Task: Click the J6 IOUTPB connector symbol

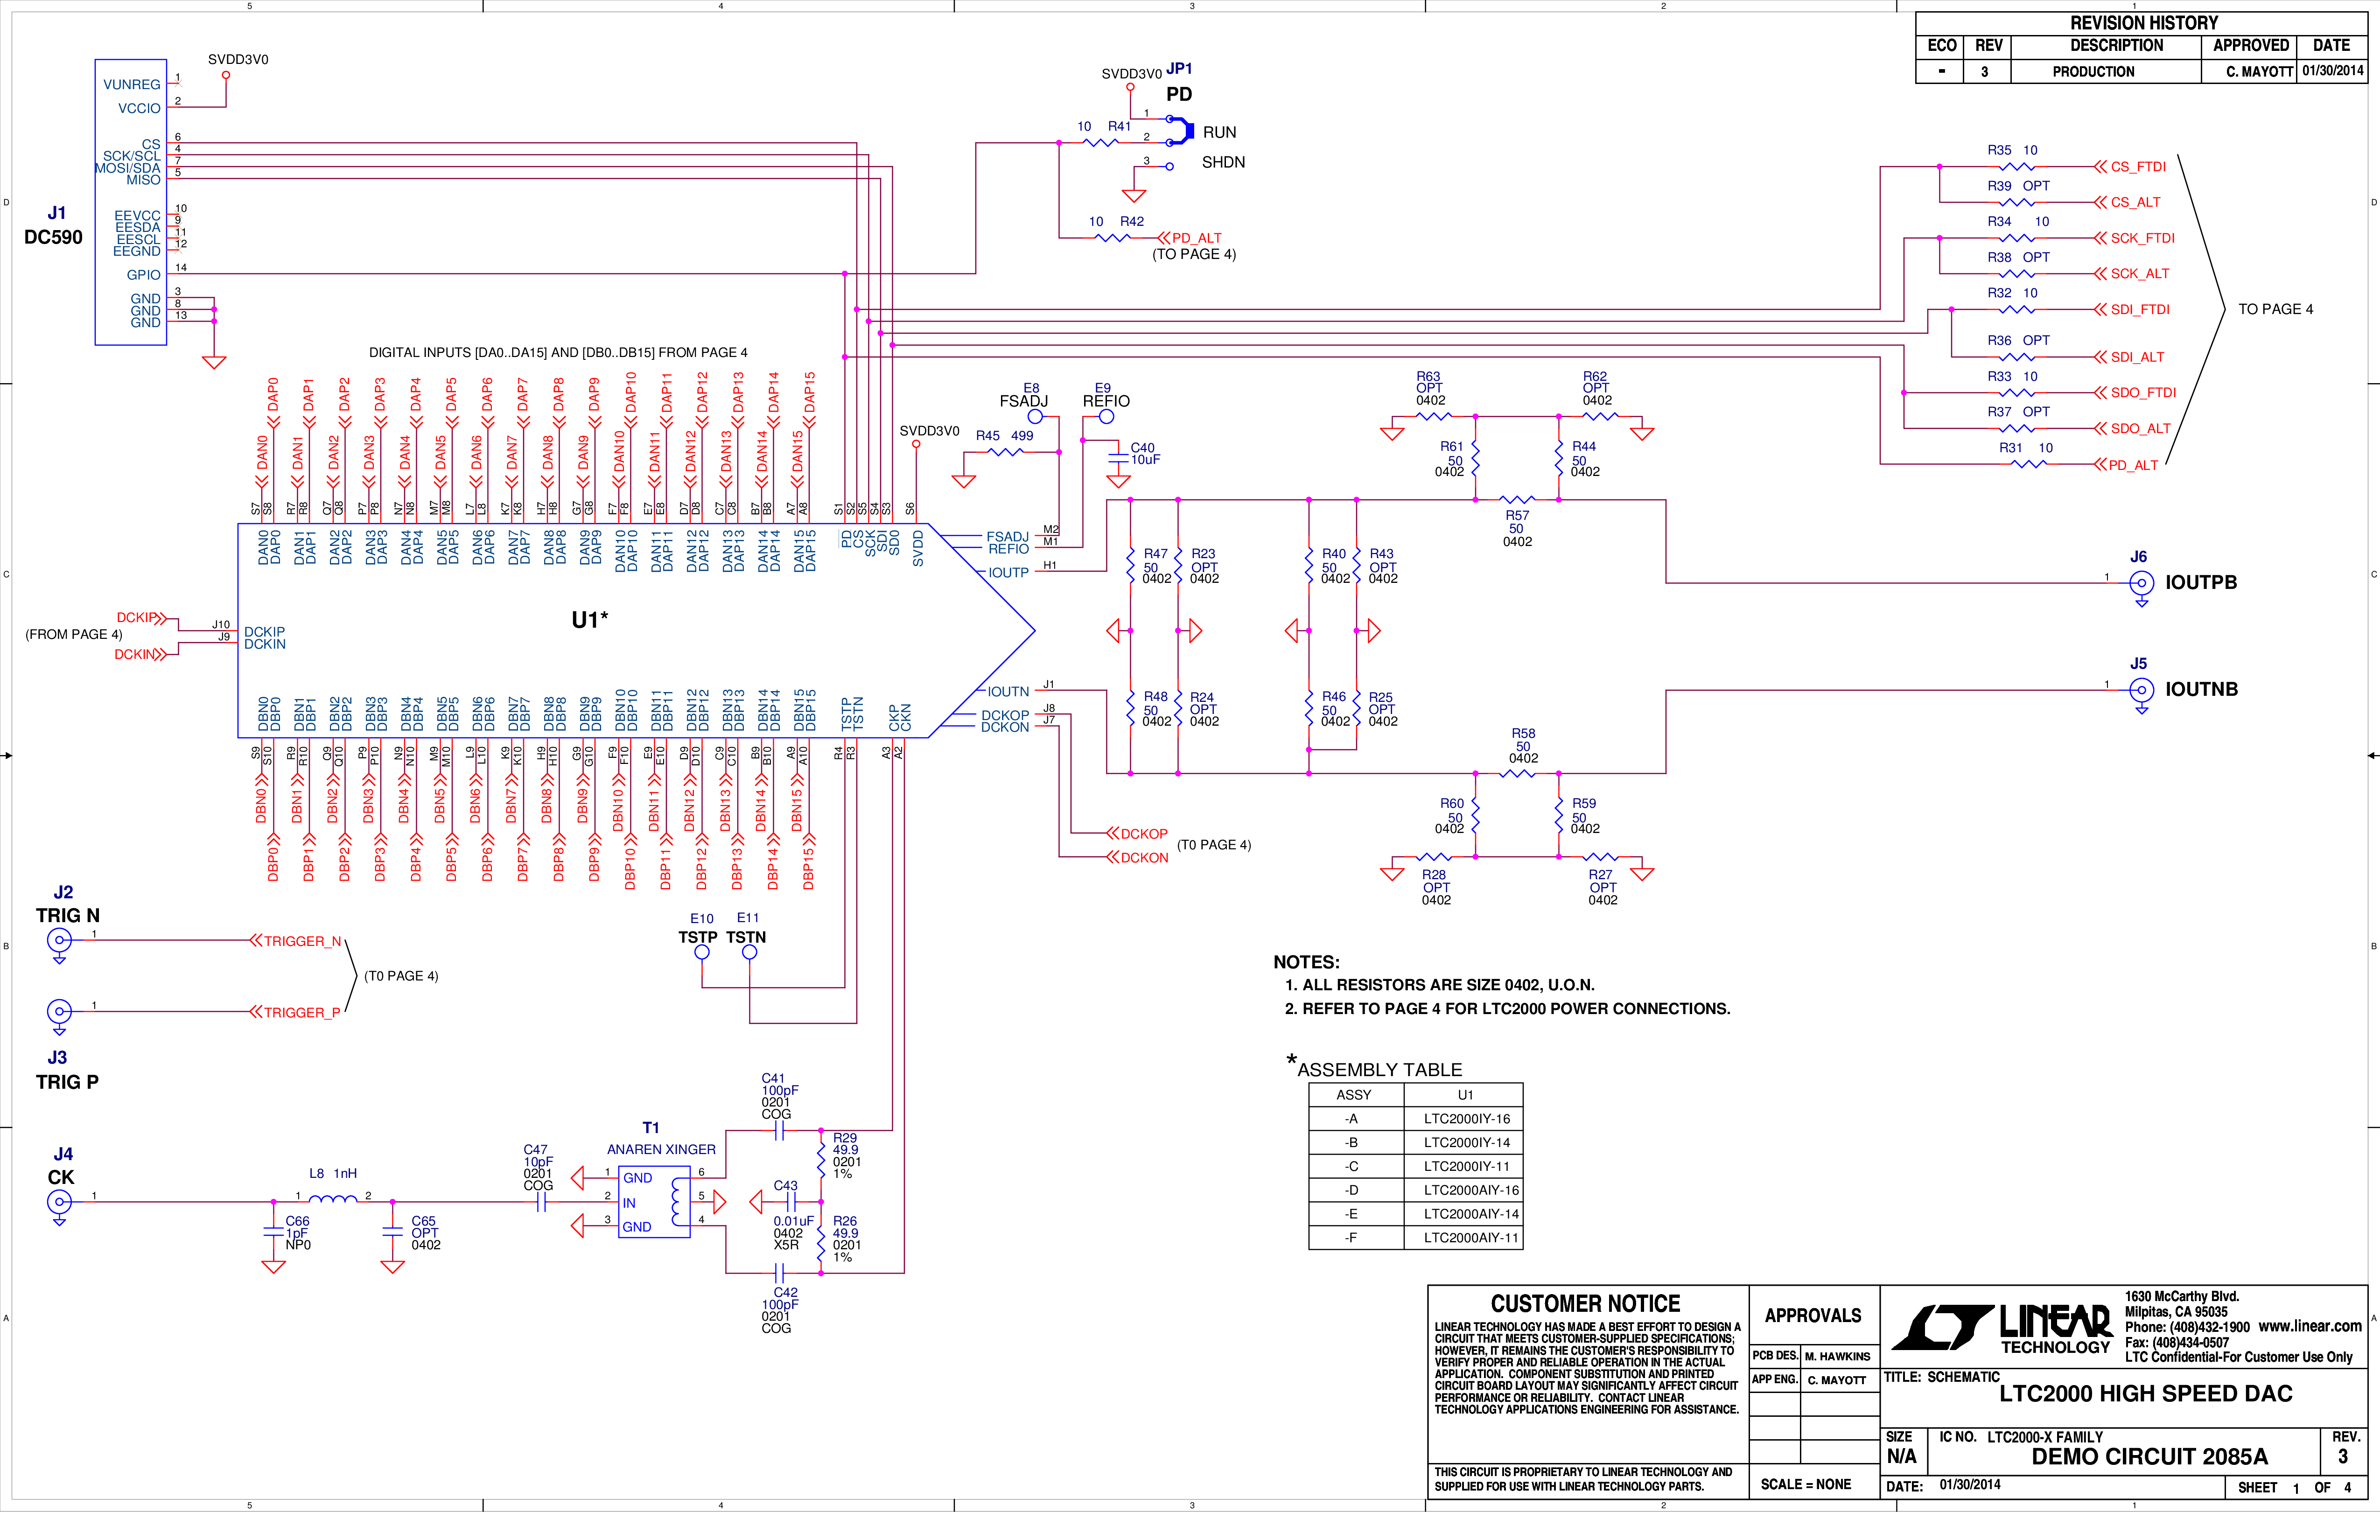Action: click(x=2141, y=584)
